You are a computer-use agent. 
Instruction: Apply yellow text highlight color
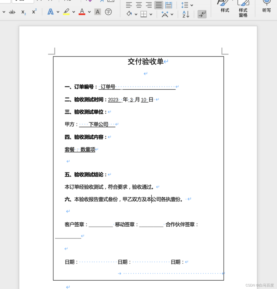[66, 12]
